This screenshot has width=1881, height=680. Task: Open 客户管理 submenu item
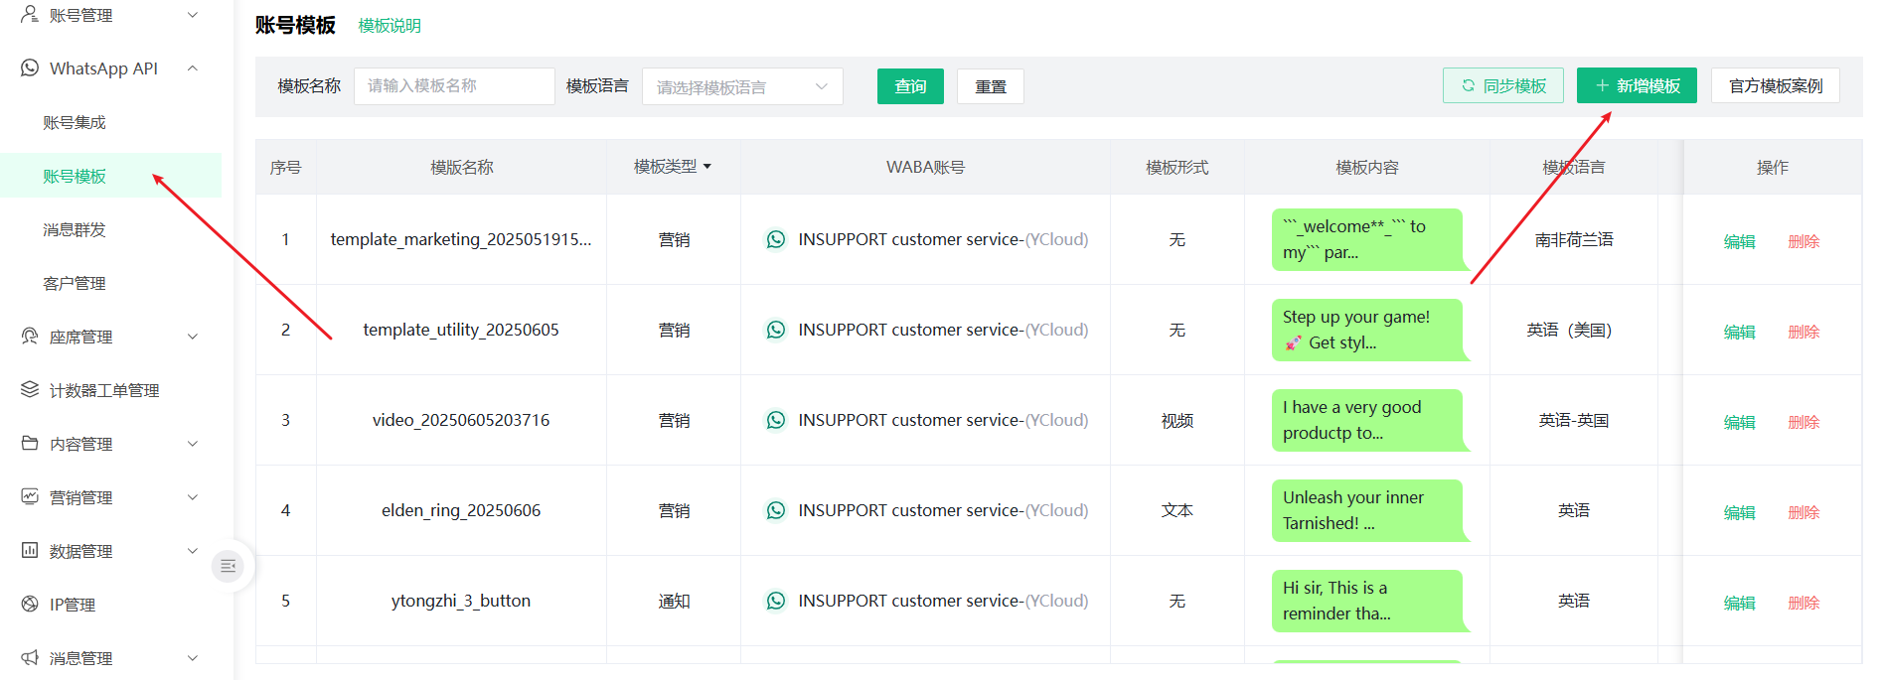coord(75,283)
